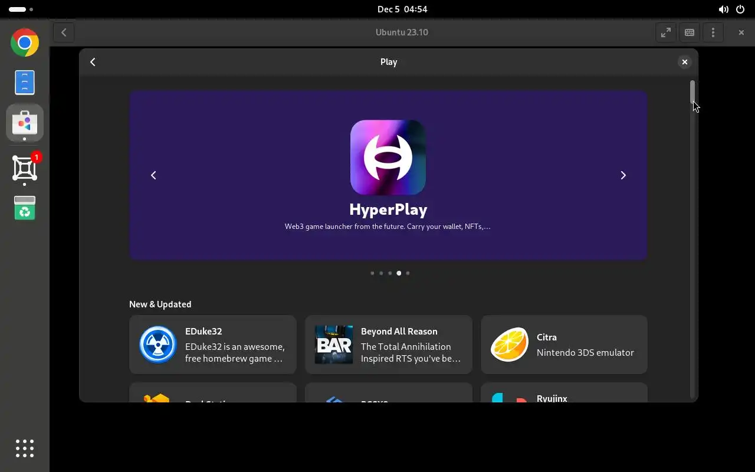
Task: Select the second carousel page dot
Action: point(381,273)
